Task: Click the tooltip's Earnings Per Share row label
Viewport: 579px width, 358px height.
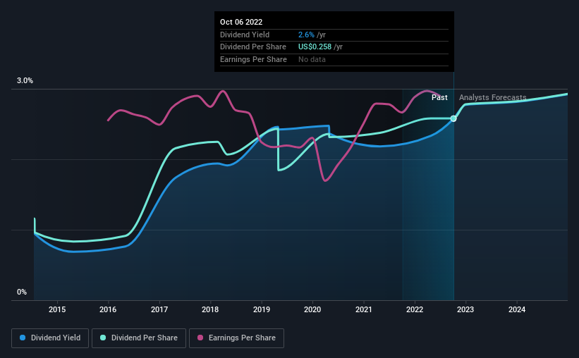Action: pos(253,59)
